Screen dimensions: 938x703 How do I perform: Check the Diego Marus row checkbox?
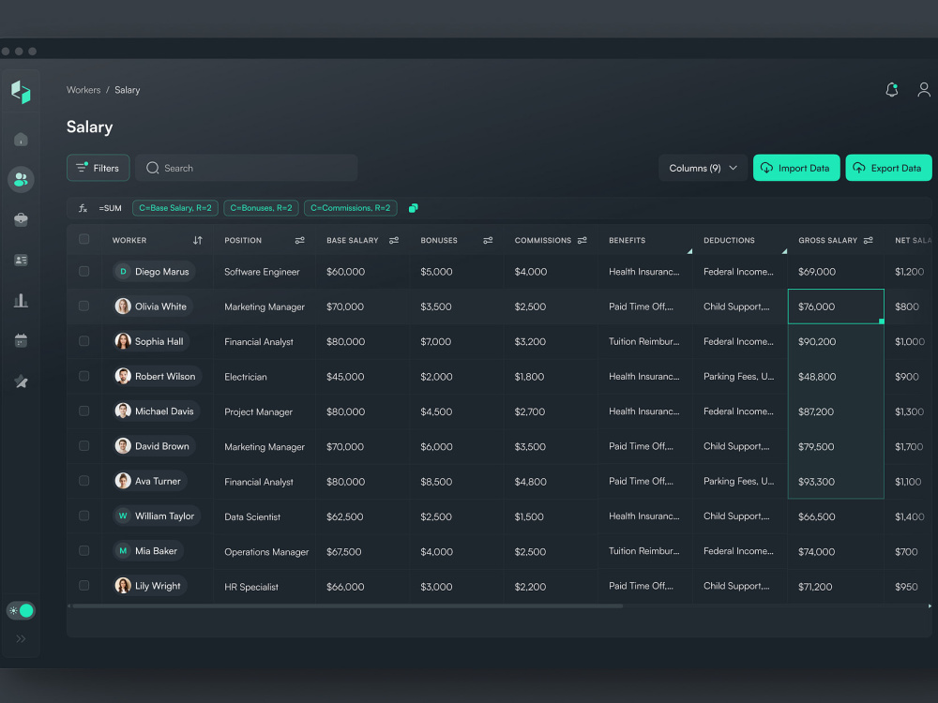[x=83, y=272]
